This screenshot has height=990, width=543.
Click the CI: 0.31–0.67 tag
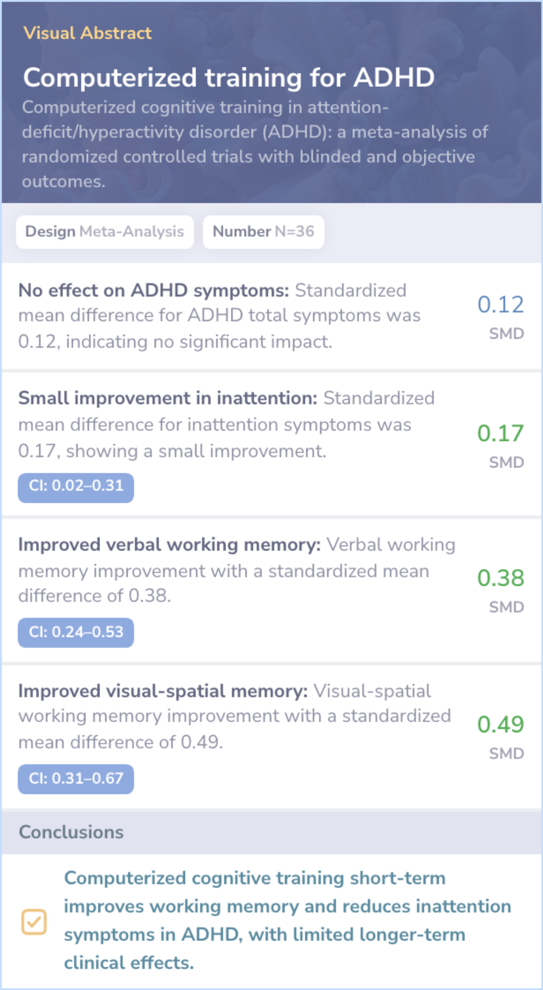tap(76, 779)
